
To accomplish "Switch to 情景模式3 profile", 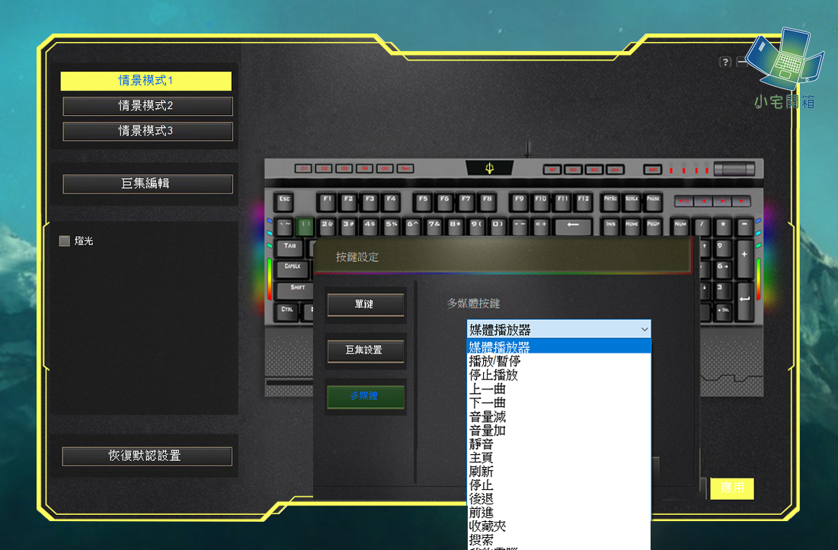I will (x=148, y=131).
